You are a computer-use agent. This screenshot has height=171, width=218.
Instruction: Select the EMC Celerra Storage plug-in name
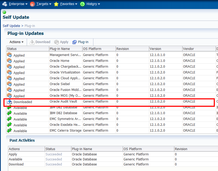[66, 131]
